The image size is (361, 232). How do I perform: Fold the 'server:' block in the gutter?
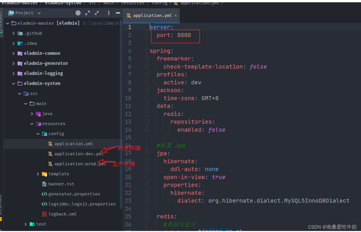point(147,27)
